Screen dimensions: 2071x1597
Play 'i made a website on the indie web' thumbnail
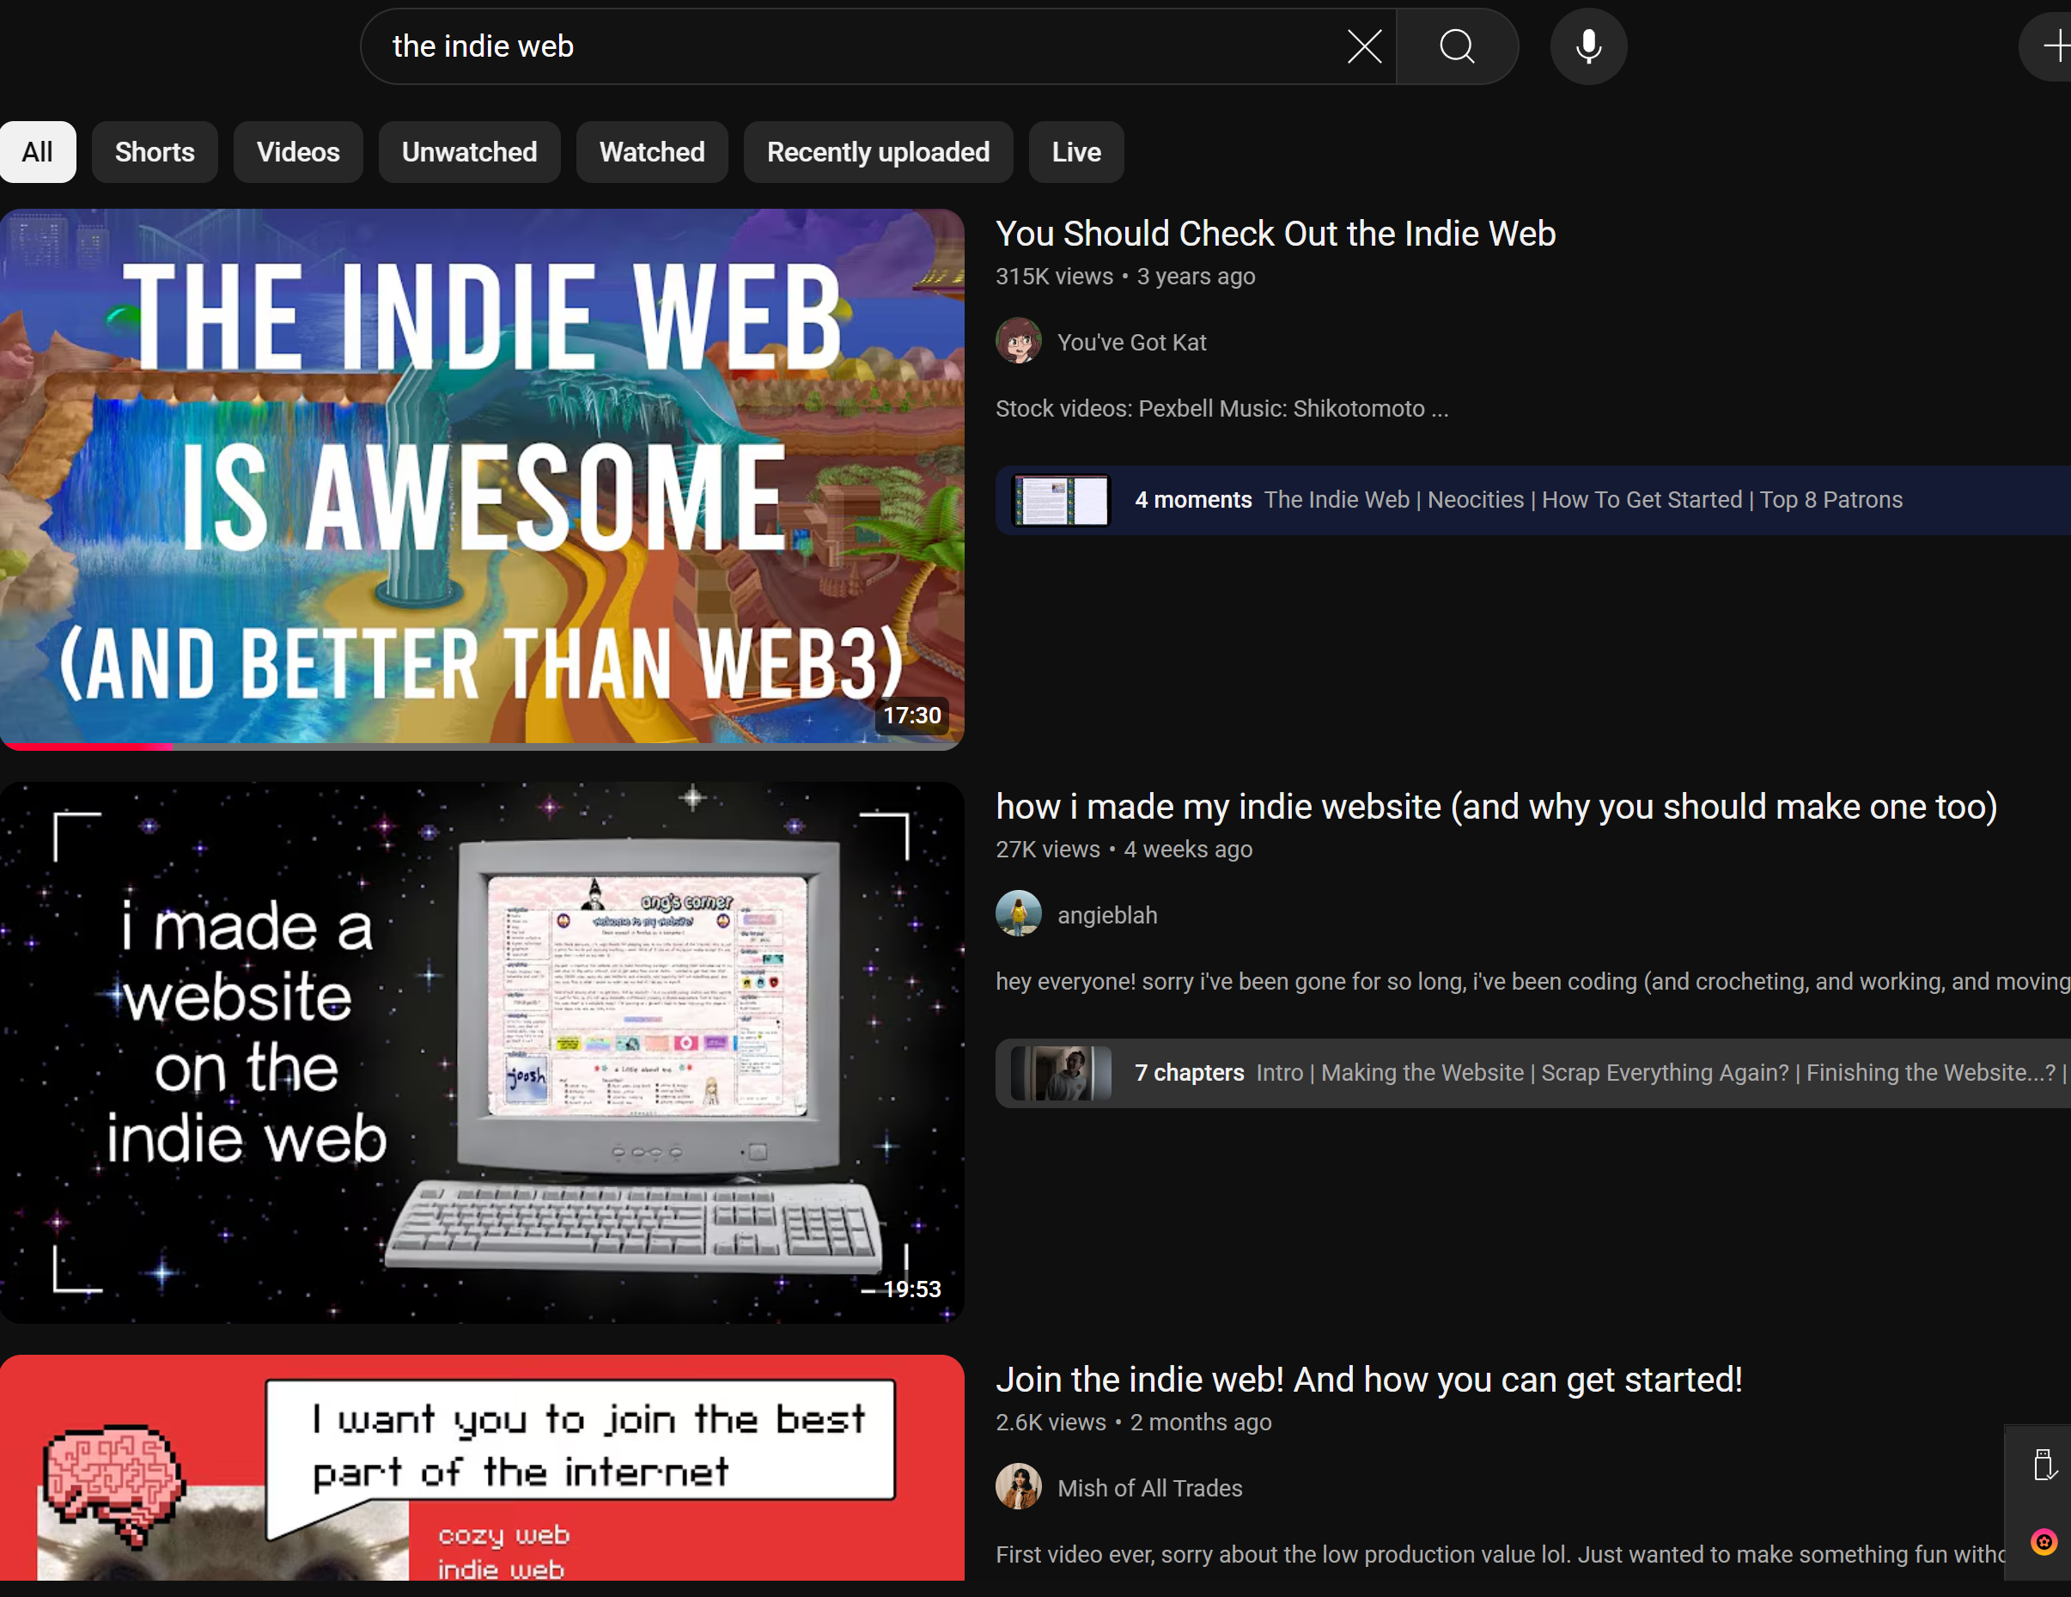(x=482, y=1052)
